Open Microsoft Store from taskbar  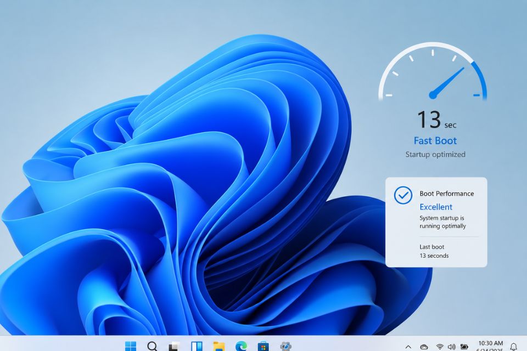tap(263, 346)
